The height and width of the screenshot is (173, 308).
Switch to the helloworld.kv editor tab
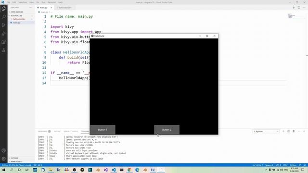65,8
